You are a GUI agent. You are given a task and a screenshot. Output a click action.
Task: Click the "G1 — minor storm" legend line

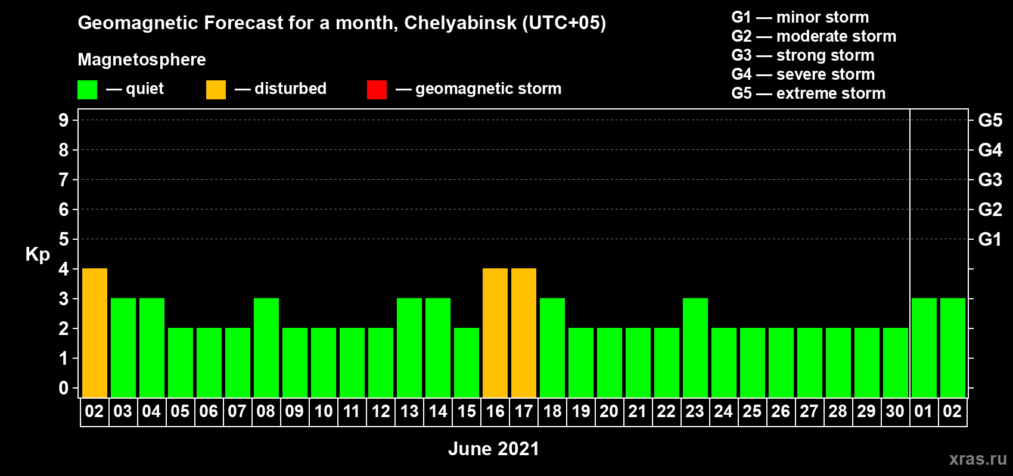(x=800, y=17)
